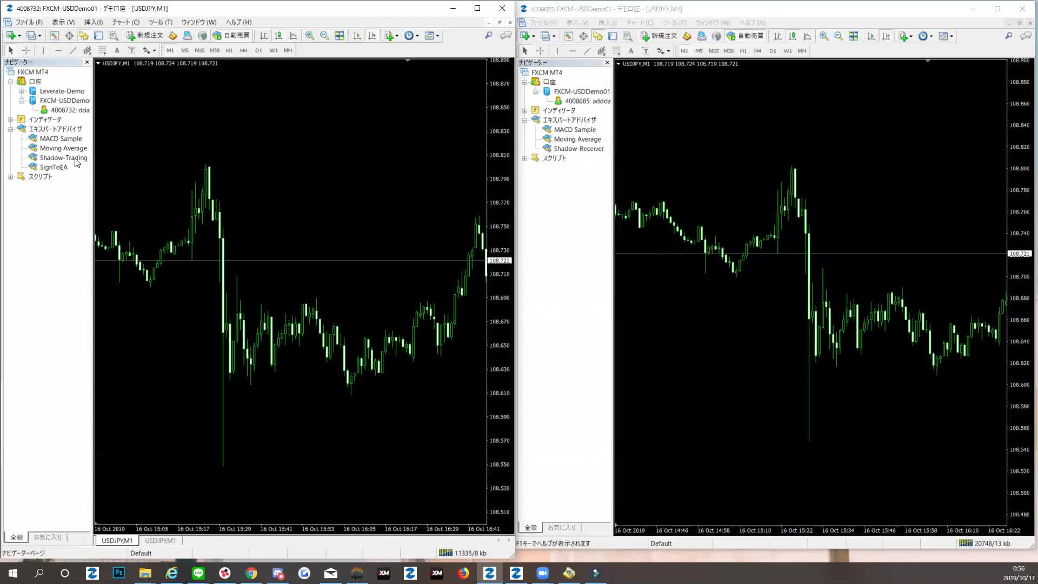Screen dimensions: 1038x584
Task: Open Data Window icon in left window toolbar
Action: pyautogui.click(x=69, y=36)
